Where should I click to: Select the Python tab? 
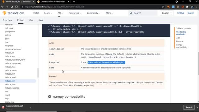[21, 20]
